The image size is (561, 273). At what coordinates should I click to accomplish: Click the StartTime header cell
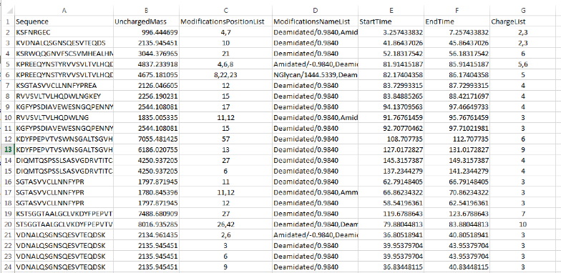pos(391,21)
